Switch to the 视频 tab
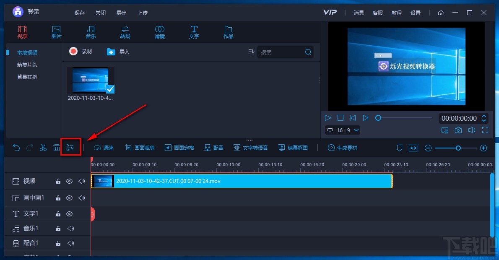This screenshot has width=499, height=260. (22, 32)
